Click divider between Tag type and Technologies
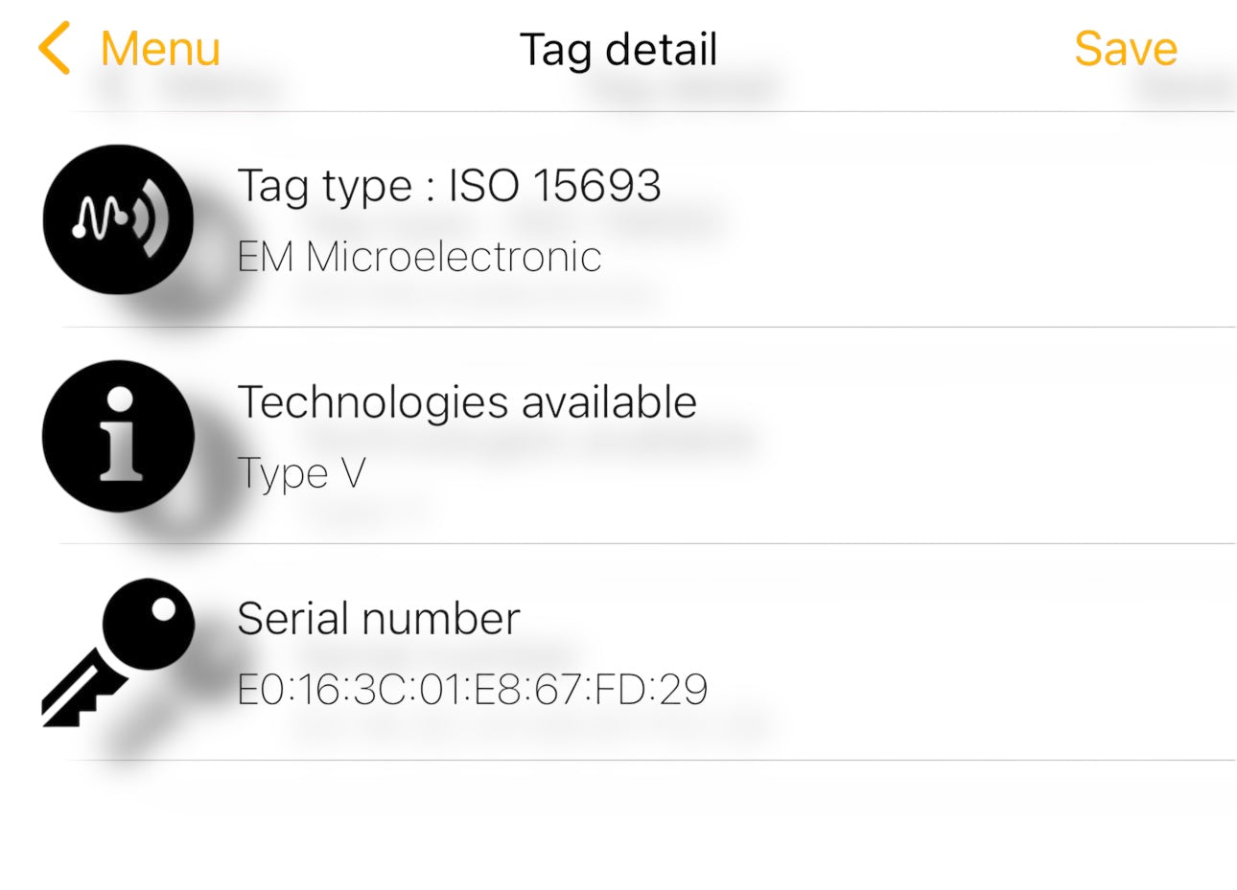 click(652, 327)
